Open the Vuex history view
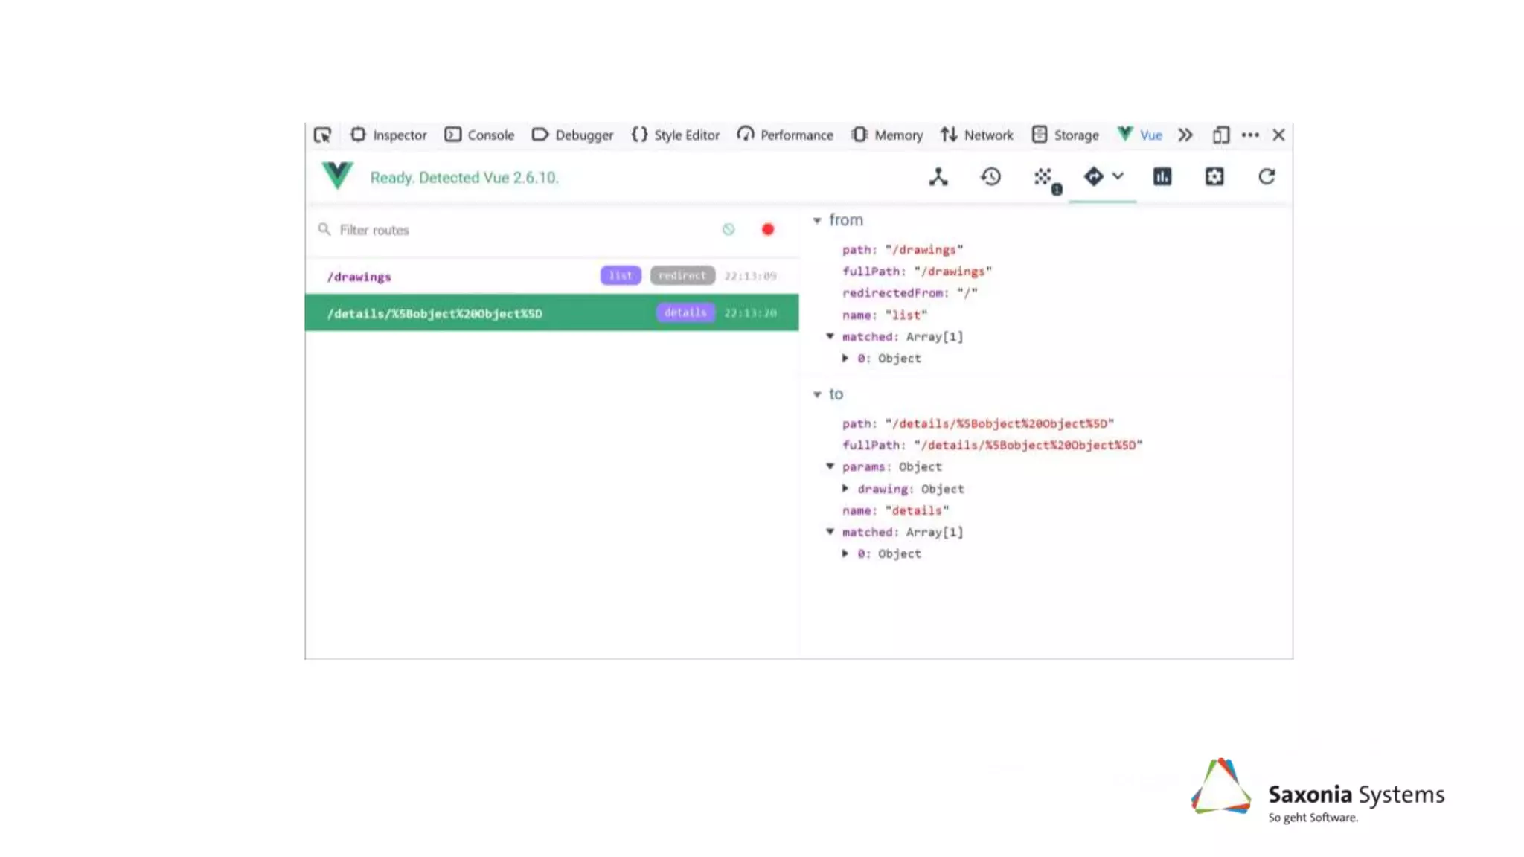This screenshot has height=857, width=1524. click(x=990, y=176)
